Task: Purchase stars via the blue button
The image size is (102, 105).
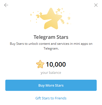Action: (x=51, y=85)
